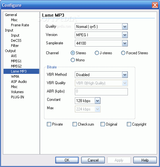
Task: Click the OK button
Action: click(67, 160)
